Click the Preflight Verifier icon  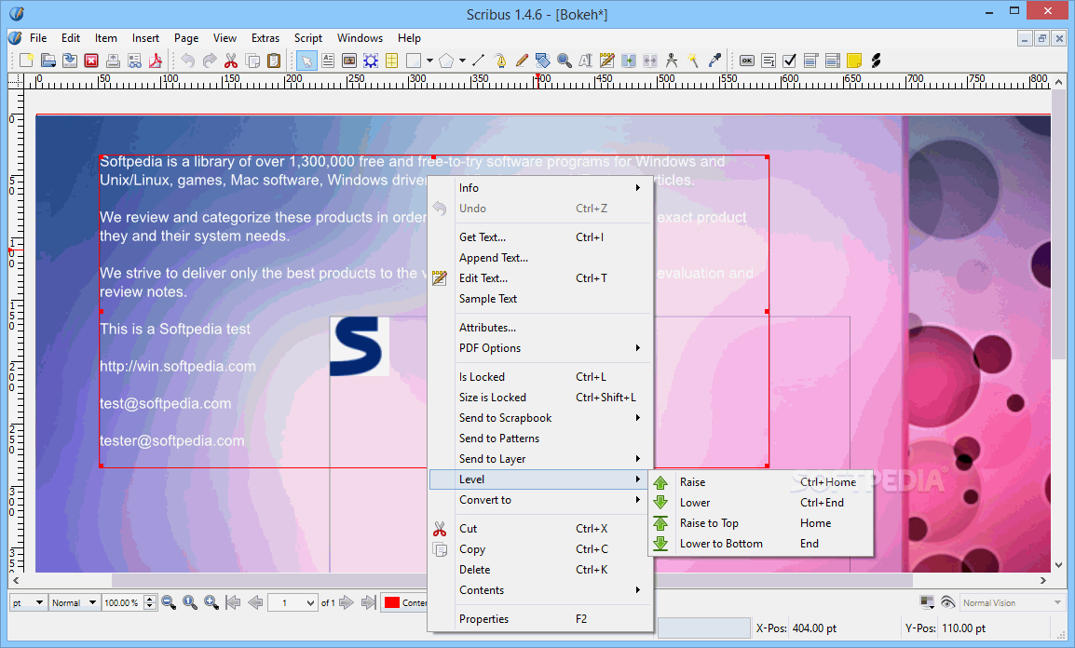pos(134,61)
